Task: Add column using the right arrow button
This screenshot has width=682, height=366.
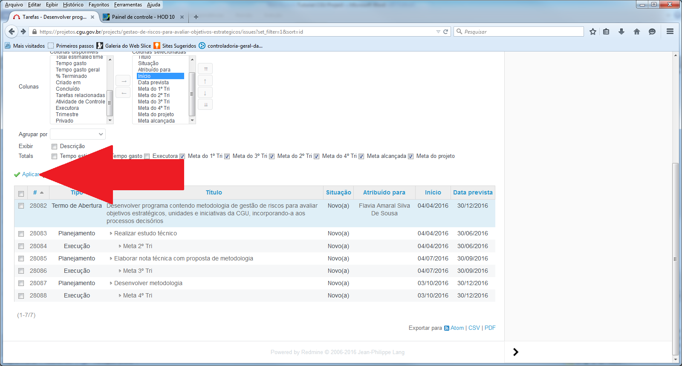Action: pos(123,81)
